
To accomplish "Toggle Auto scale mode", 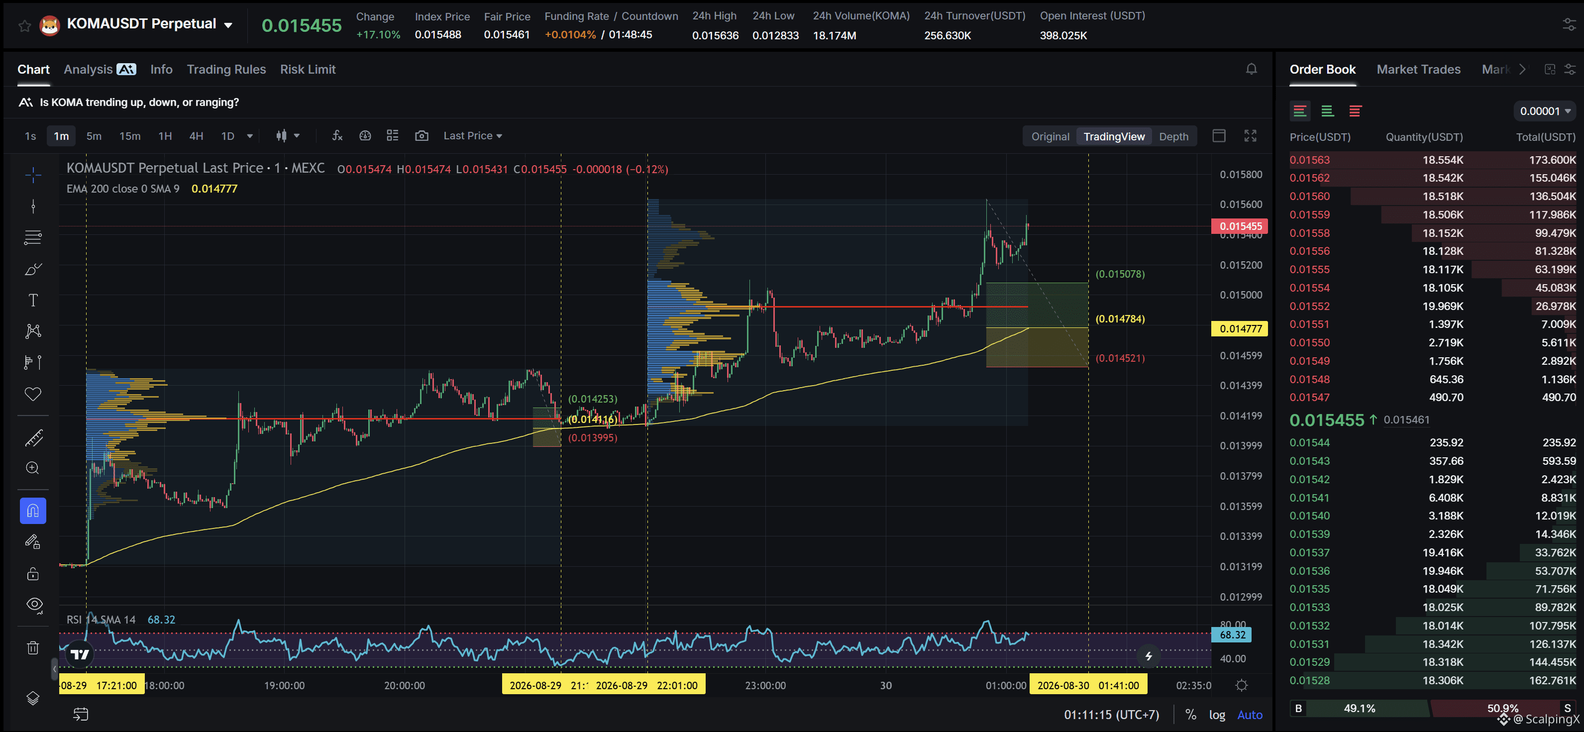I will point(1250,715).
